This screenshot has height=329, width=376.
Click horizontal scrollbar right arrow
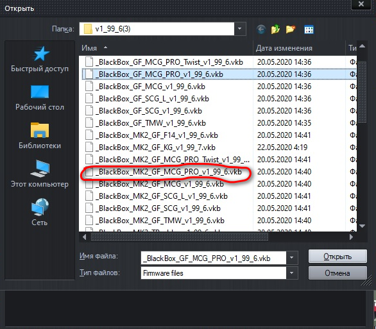tap(352, 237)
